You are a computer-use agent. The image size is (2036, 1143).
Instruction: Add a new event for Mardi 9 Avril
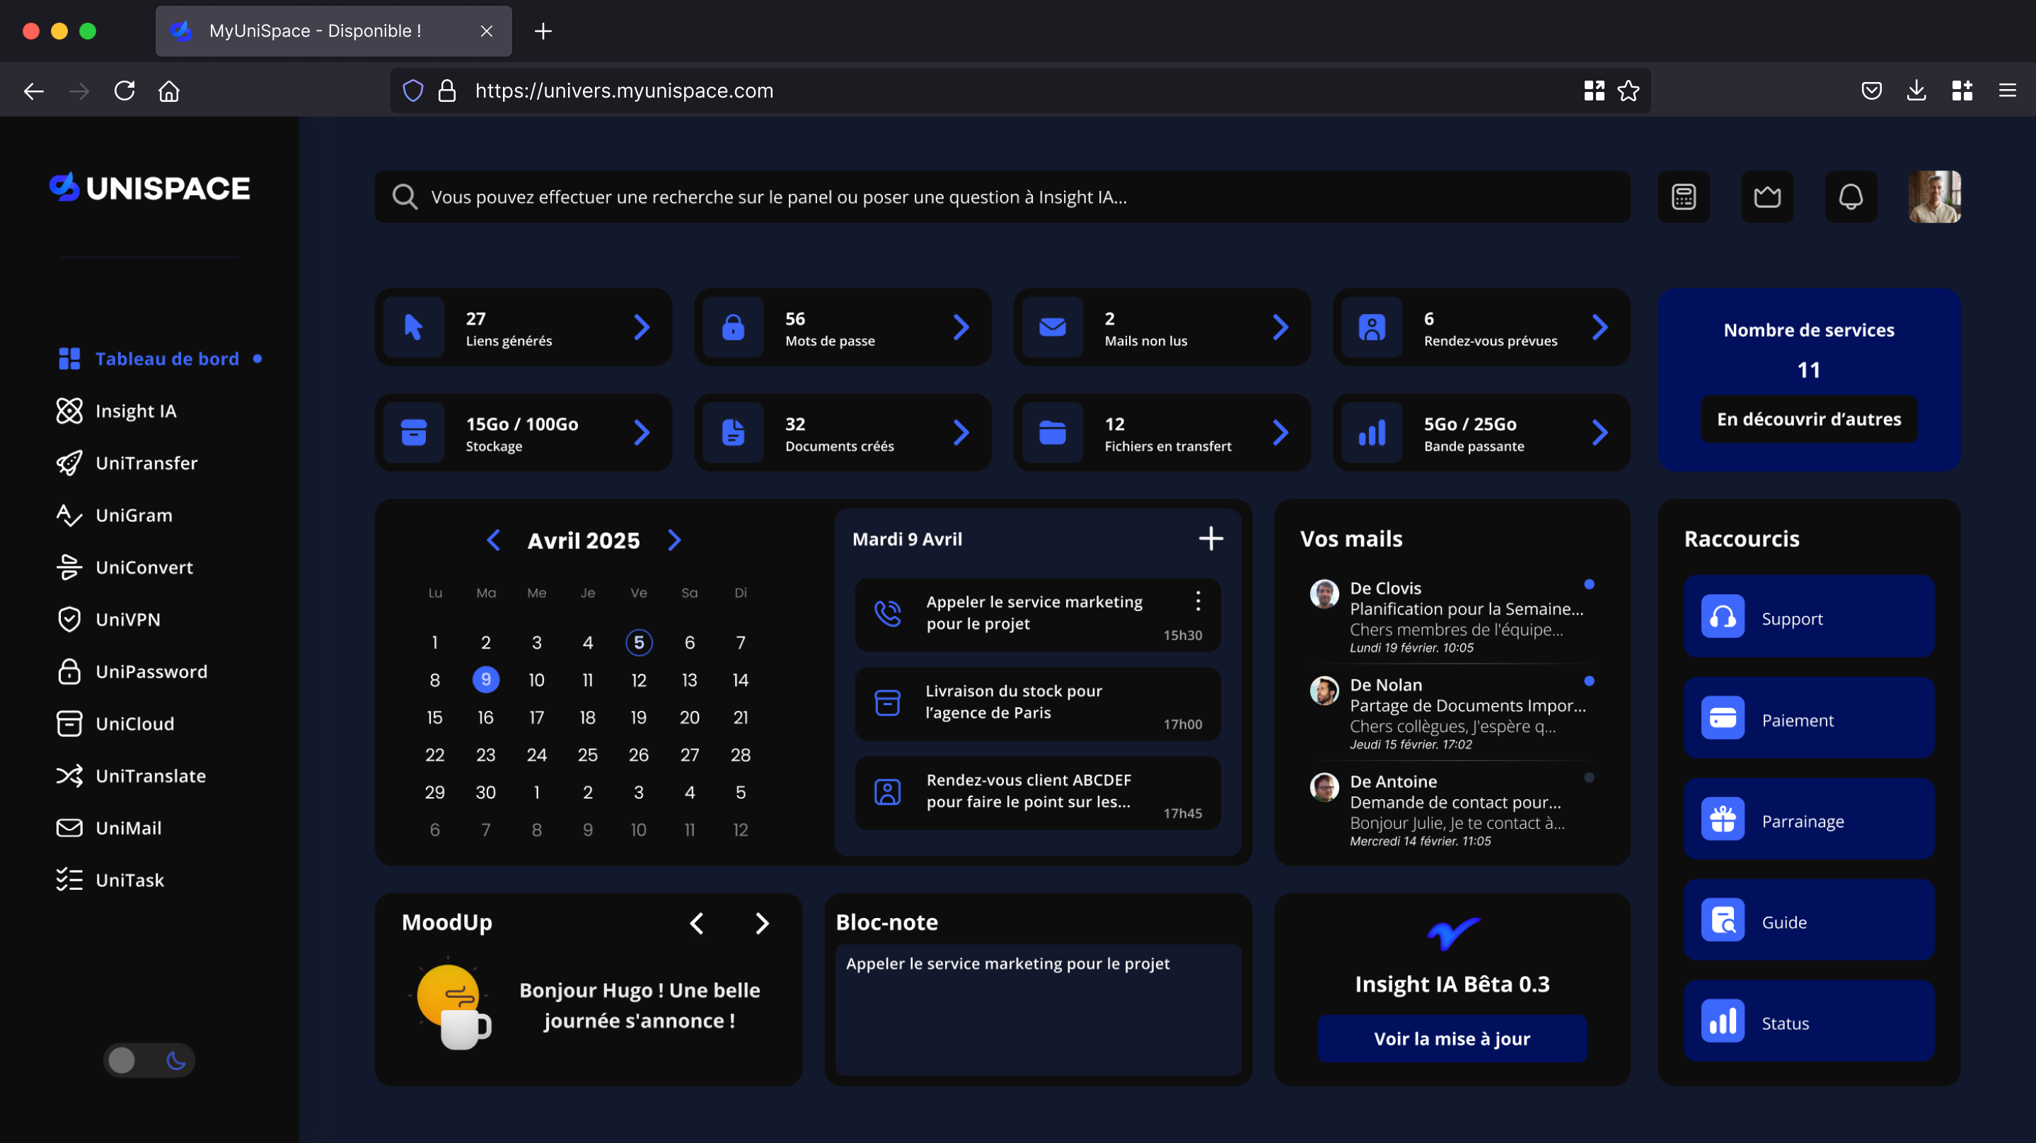click(x=1211, y=539)
